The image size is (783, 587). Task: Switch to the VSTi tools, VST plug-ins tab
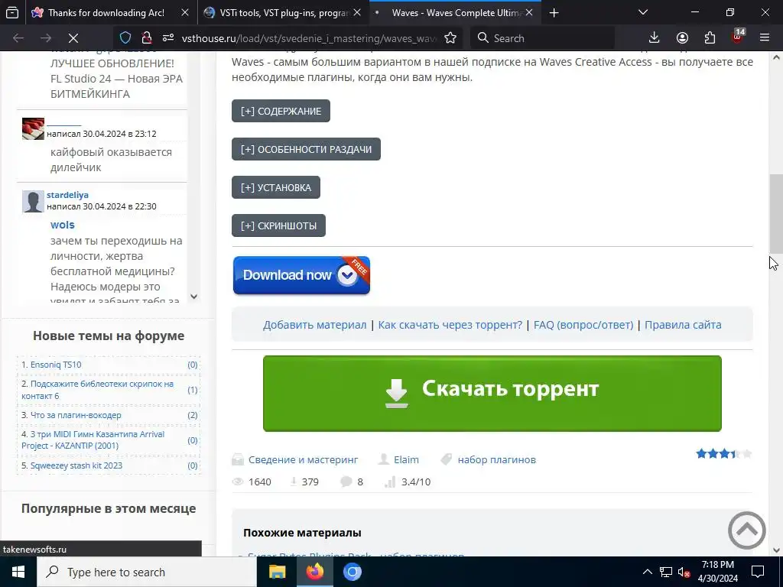[284, 13]
